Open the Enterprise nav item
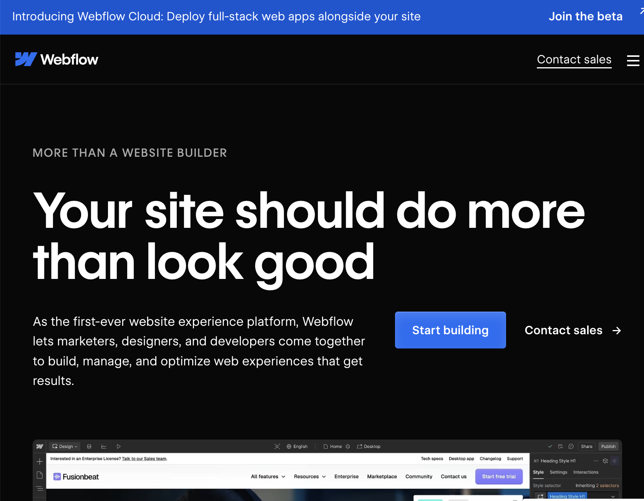 point(346,476)
